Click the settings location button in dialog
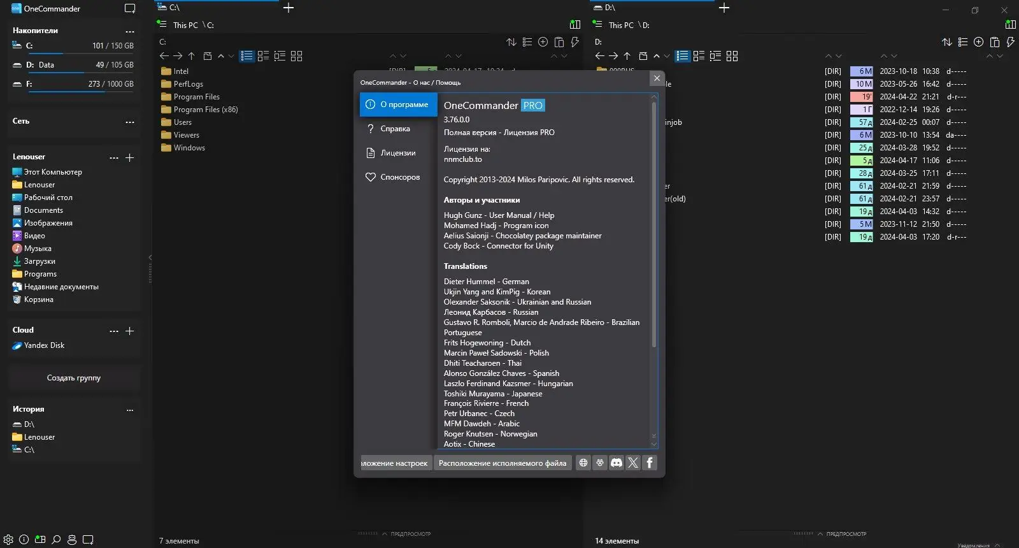 (x=396, y=463)
